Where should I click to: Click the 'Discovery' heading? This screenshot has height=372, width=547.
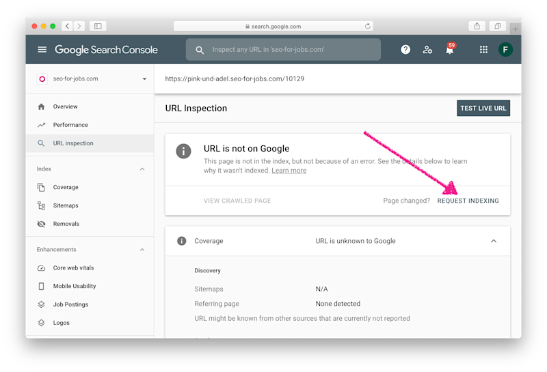pos(207,271)
